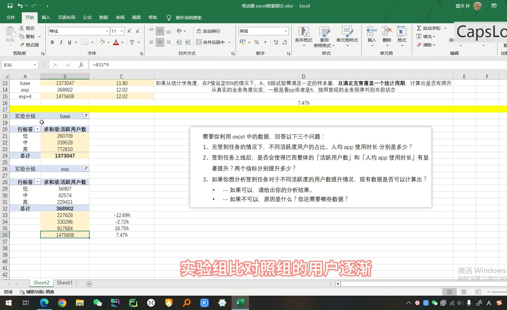Increase the cell indent
This screenshot has height=310, width=507.
click(x=188, y=42)
